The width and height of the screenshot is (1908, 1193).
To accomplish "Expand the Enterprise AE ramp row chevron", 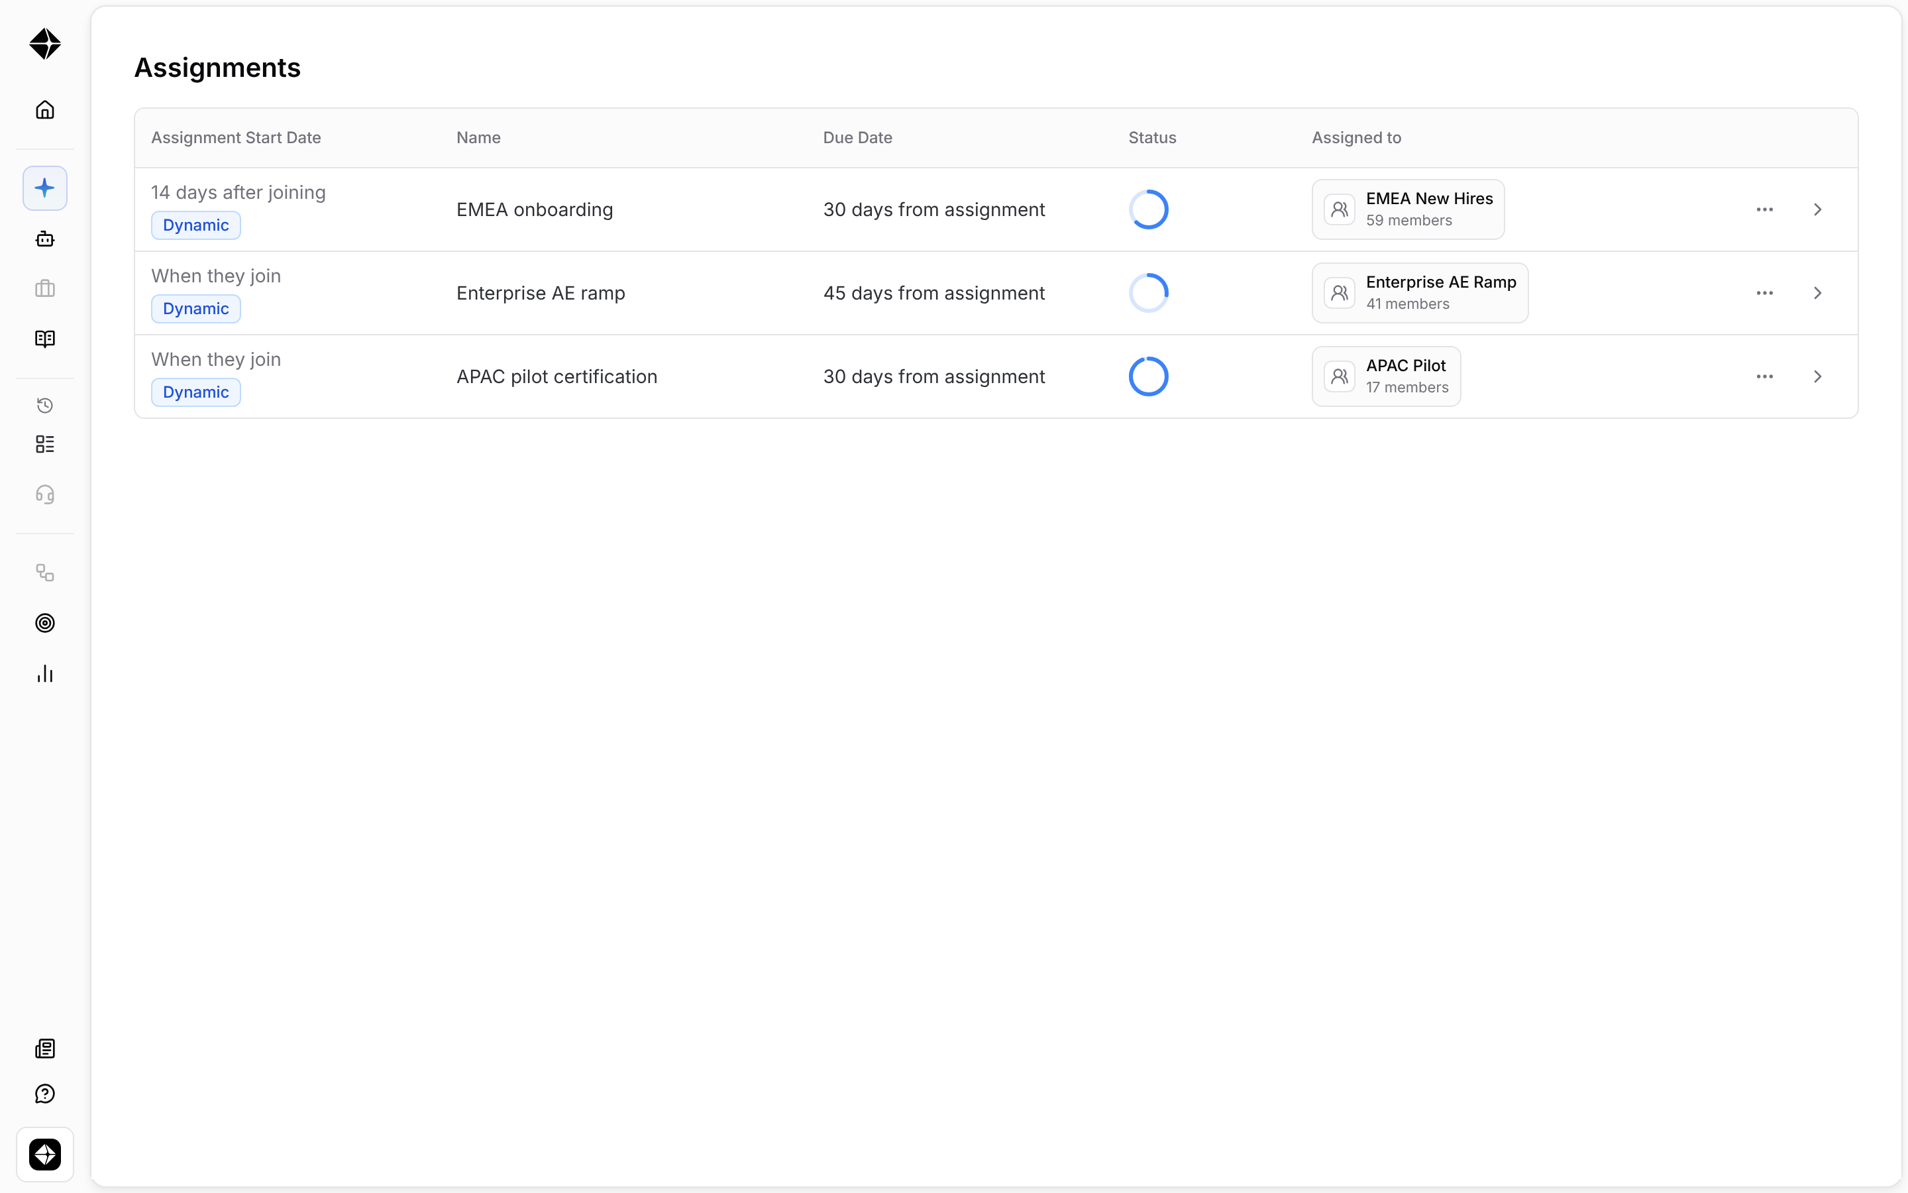I will (x=1817, y=294).
